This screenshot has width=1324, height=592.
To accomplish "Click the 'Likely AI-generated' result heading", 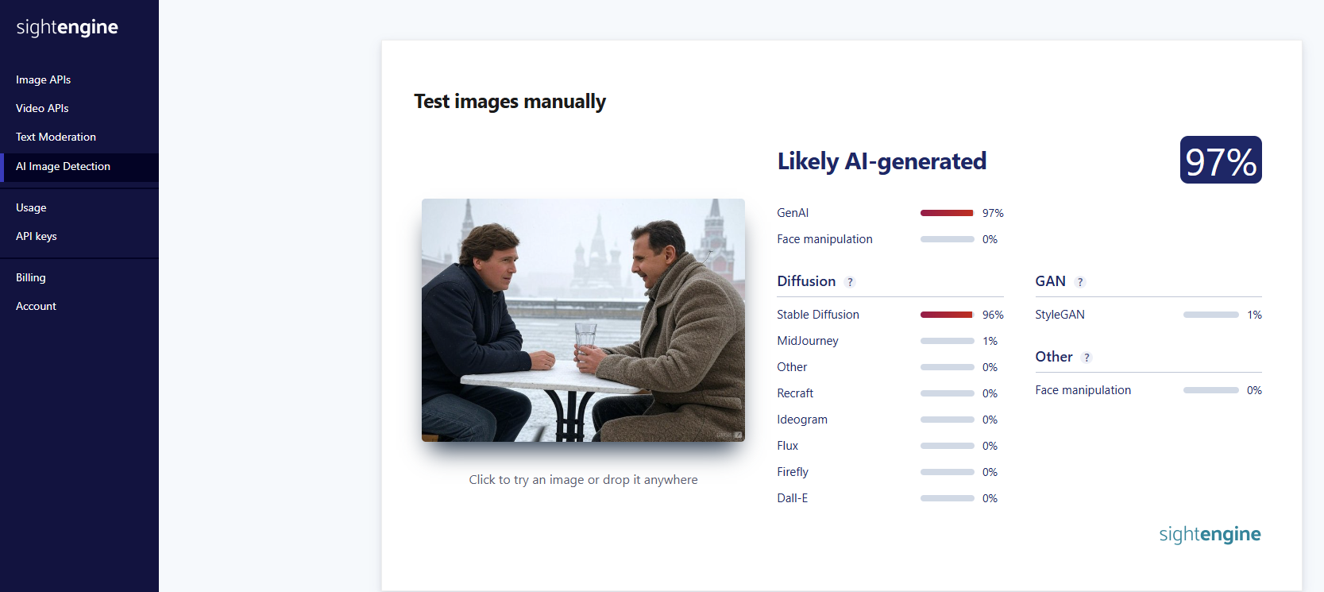I will 882,161.
